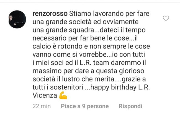Click the word ovviamente
This screenshot has height=115, width=180.
click(120, 22)
